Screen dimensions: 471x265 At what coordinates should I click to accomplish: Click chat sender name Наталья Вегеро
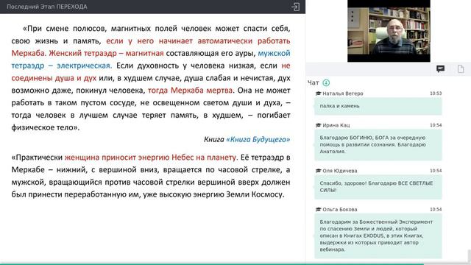coord(343,93)
